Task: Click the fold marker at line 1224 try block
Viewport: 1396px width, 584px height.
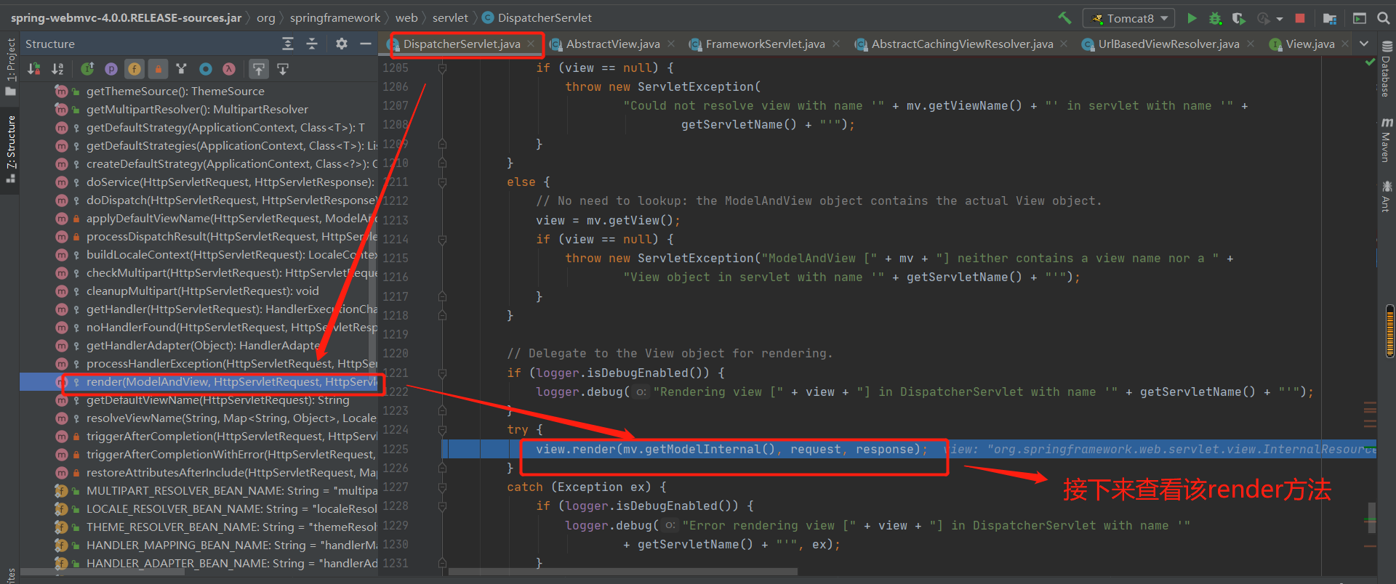Action: click(442, 430)
